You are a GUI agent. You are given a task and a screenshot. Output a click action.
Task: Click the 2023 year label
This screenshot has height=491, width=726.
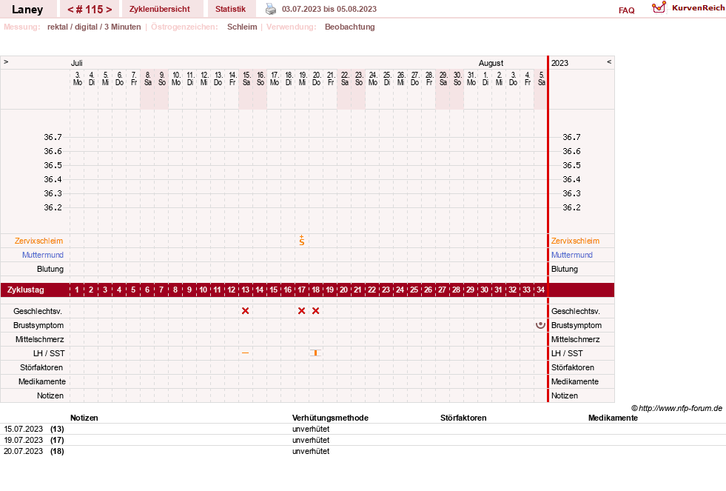point(559,63)
